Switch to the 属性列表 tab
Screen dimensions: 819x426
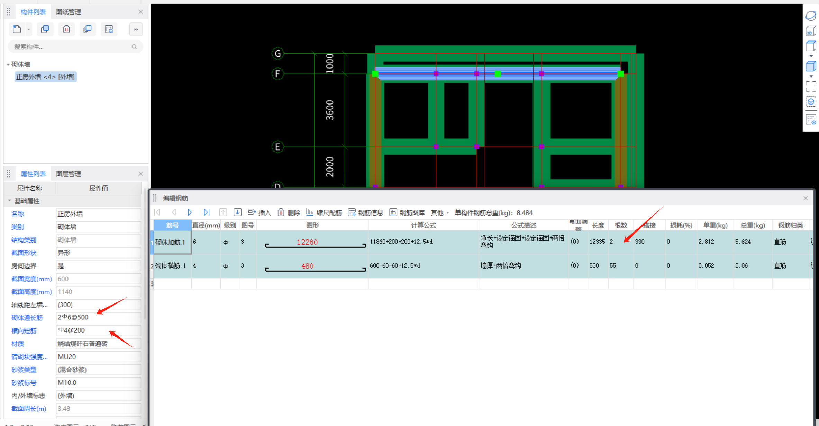pyautogui.click(x=33, y=174)
